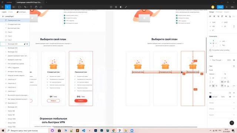
Task: Switch to the Inspect tab
Action: pos(226,12)
